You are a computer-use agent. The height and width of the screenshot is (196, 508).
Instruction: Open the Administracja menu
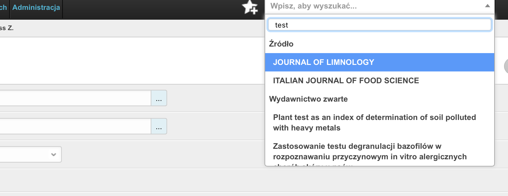point(36,7)
